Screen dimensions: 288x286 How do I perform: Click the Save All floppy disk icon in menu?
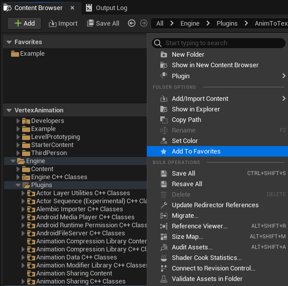164,174
